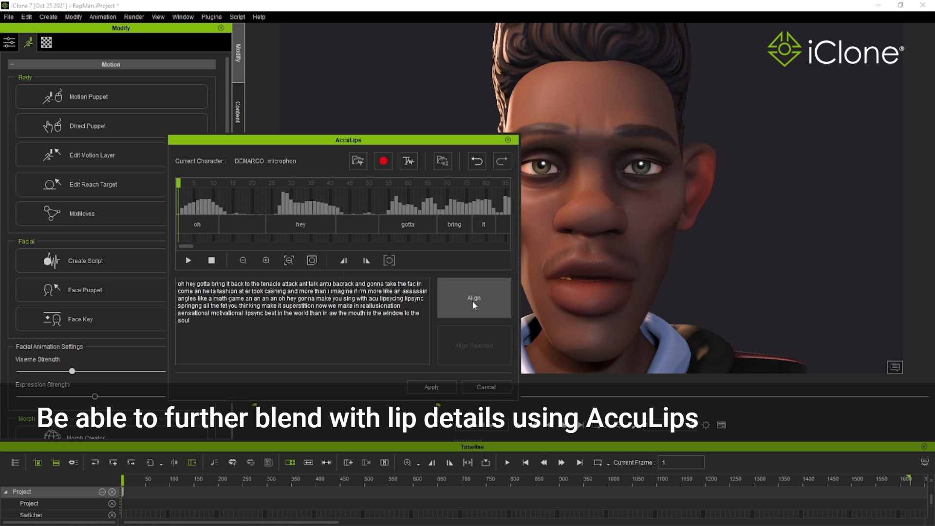935x526 pixels.
Task: Click the lyrics text box in AccuLips
Action: tap(302, 321)
